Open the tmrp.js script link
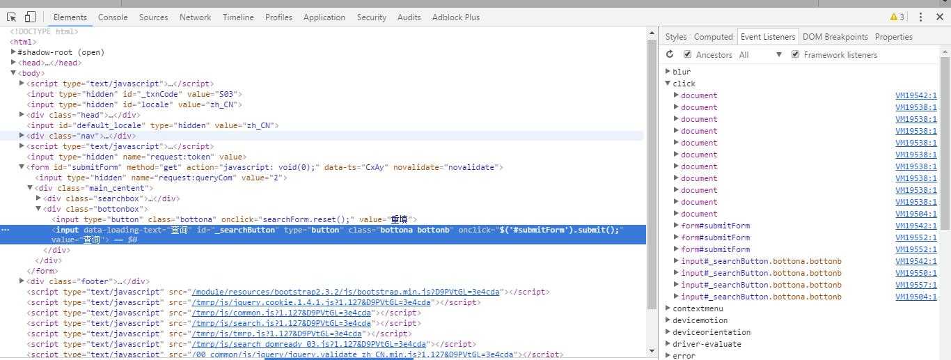951x360 pixels. tap(278, 334)
